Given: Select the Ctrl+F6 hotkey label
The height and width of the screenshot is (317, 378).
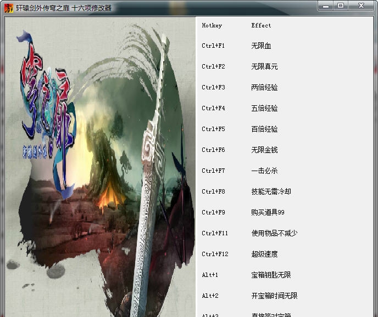Looking at the screenshot, I should tap(213, 150).
